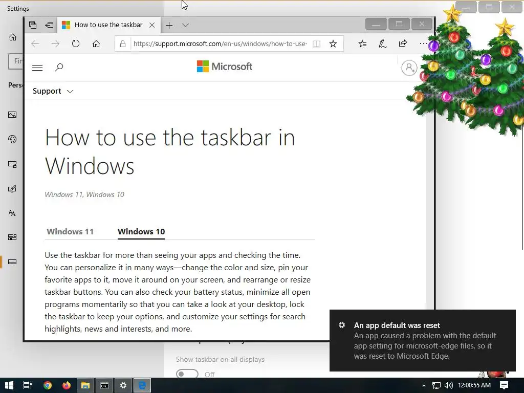This screenshot has width=524, height=393.
Task: Switch to the Settings app on taskbar
Action: (x=123, y=385)
